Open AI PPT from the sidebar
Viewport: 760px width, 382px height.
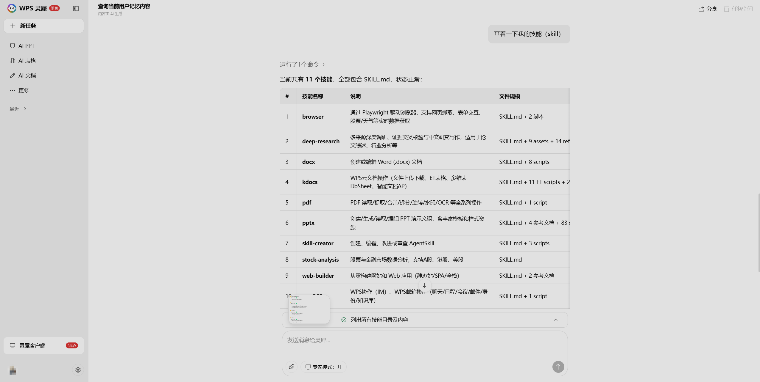[44, 46]
